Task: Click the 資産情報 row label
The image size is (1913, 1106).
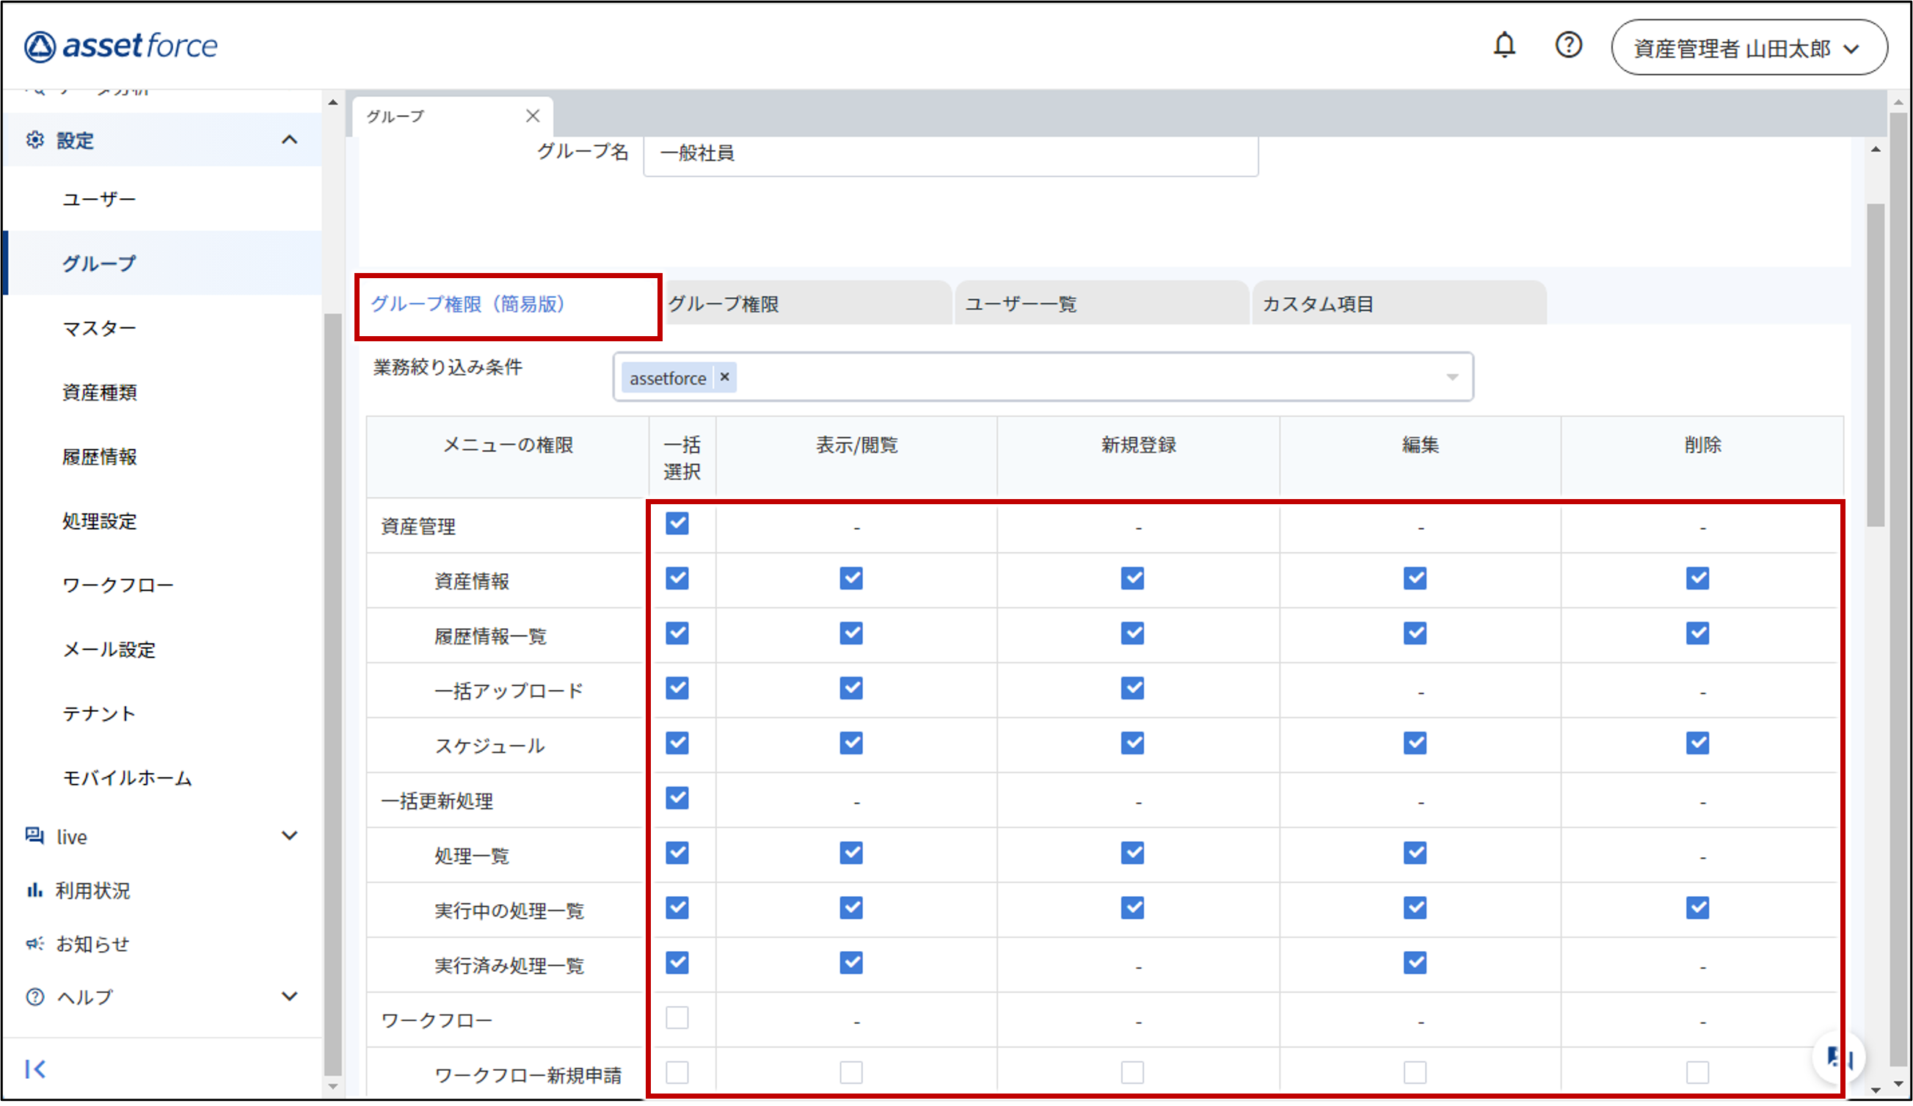Action: [471, 581]
